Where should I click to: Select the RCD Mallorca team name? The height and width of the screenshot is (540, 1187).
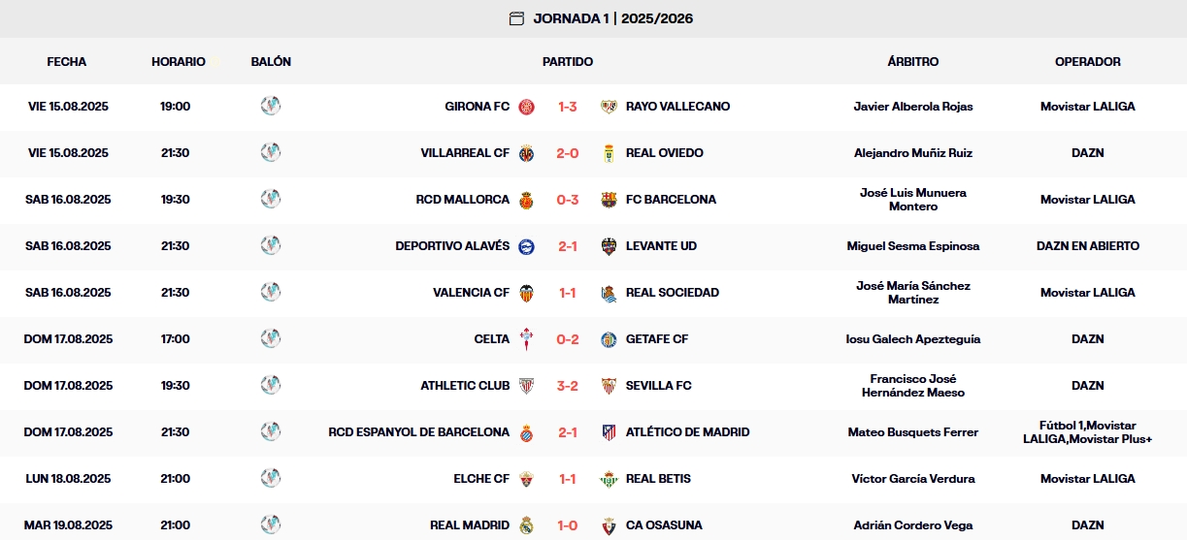462,200
